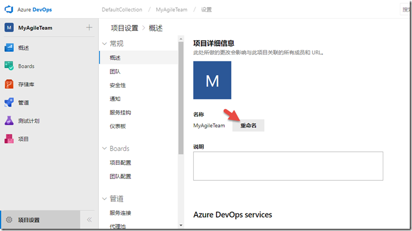Collapse the 常规 settings section

[x=104, y=44]
